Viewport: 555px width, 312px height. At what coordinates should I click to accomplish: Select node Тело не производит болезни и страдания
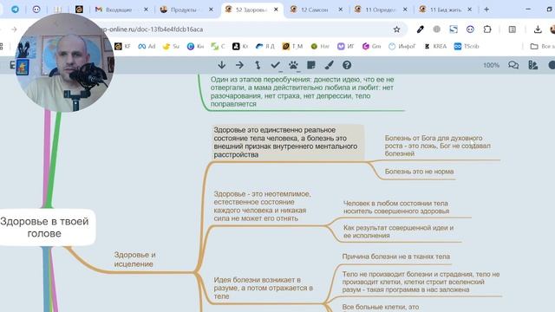(x=421, y=282)
